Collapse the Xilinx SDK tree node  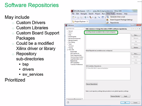click(67, 50)
